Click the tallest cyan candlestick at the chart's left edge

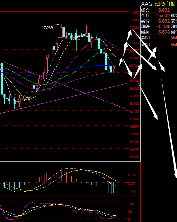2,79
